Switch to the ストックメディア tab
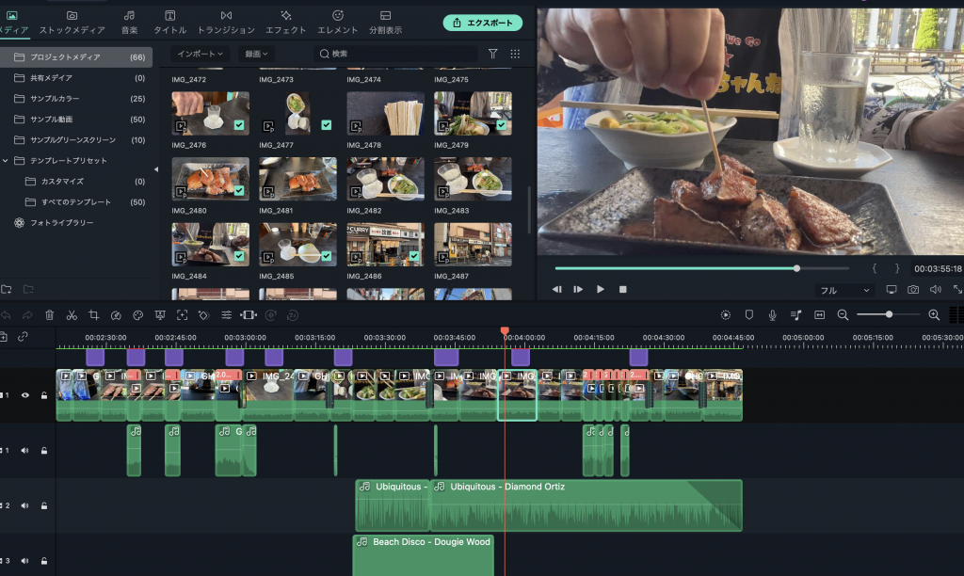This screenshot has height=576, width=964. click(72, 23)
